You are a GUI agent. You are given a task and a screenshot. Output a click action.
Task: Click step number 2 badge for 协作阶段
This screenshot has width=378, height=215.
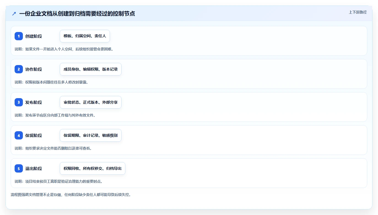pyautogui.click(x=19, y=69)
